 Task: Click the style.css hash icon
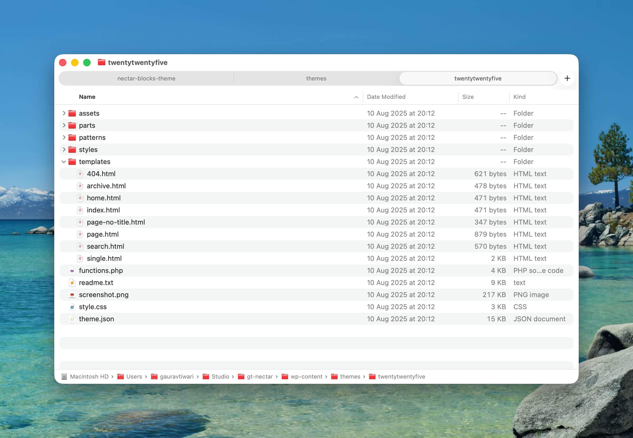72,307
